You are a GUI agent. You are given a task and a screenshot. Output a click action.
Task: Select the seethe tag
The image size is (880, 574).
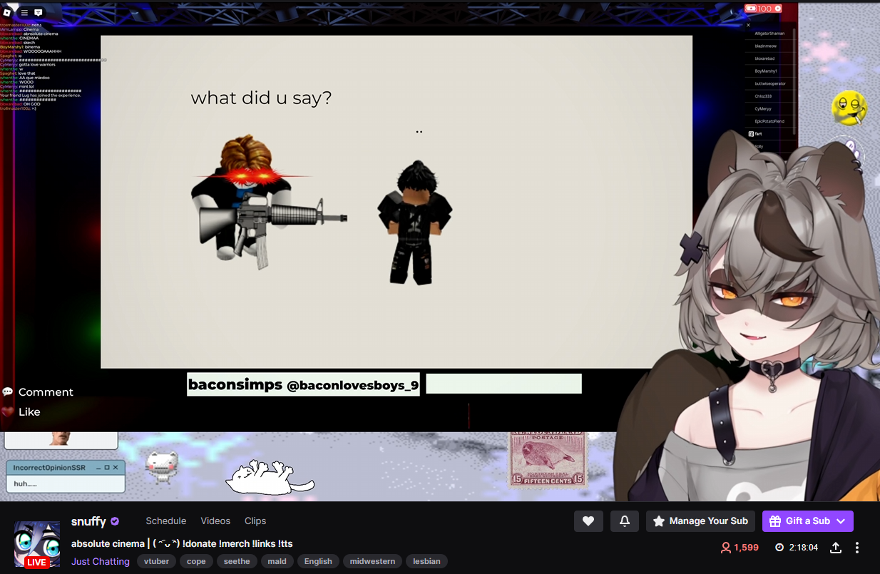pos(237,561)
